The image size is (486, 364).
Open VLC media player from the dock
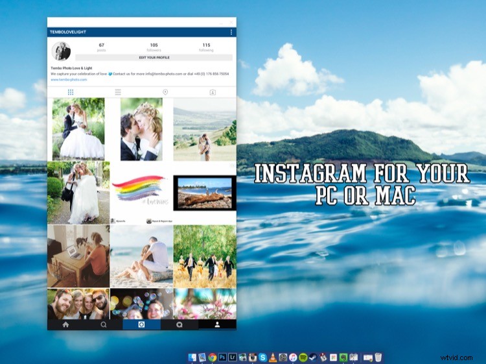(x=273, y=358)
